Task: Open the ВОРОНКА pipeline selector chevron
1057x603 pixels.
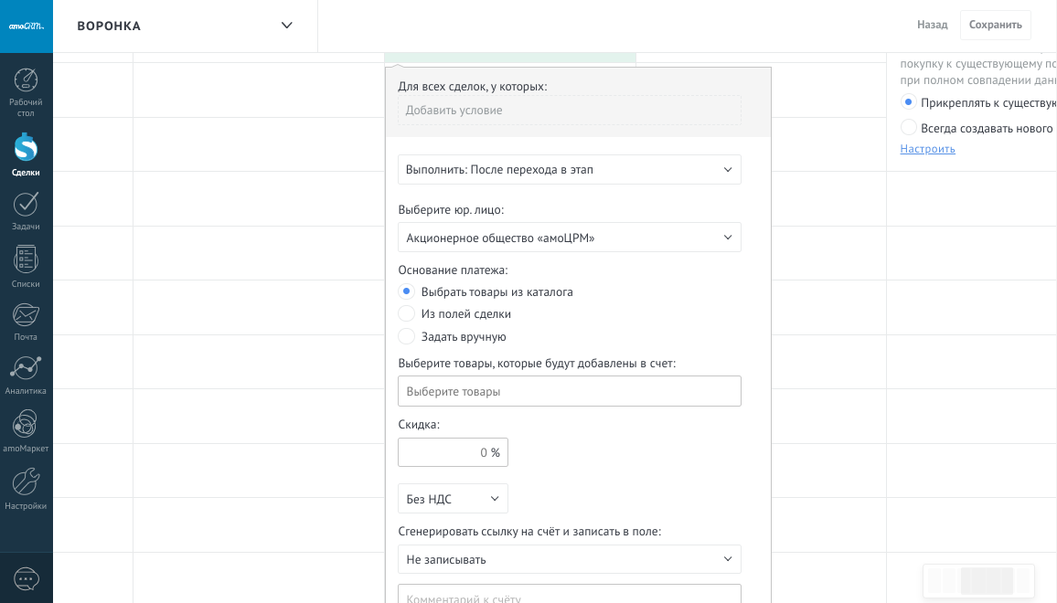Action: [286, 26]
